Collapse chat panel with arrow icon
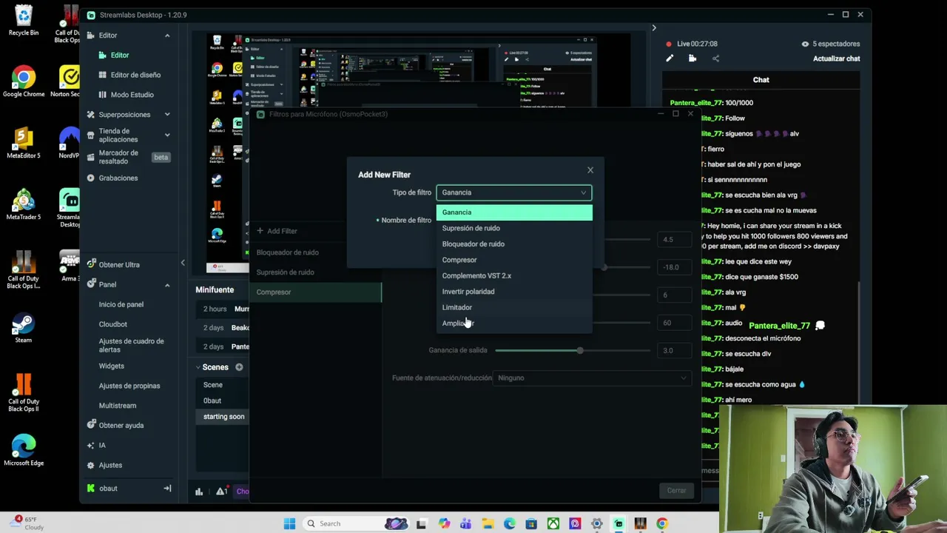947x533 pixels. pyautogui.click(x=653, y=28)
